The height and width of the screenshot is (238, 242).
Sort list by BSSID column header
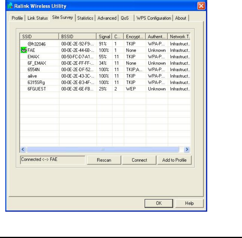[x=78, y=37]
